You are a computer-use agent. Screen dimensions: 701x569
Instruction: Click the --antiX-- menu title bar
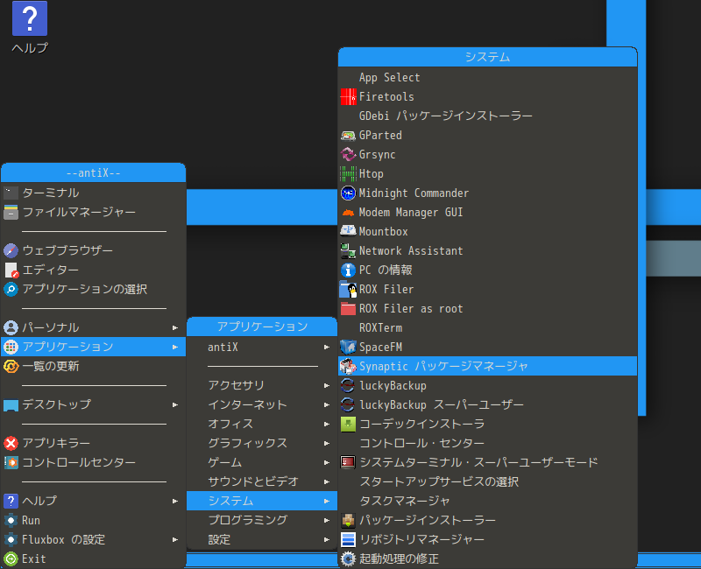tap(94, 172)
